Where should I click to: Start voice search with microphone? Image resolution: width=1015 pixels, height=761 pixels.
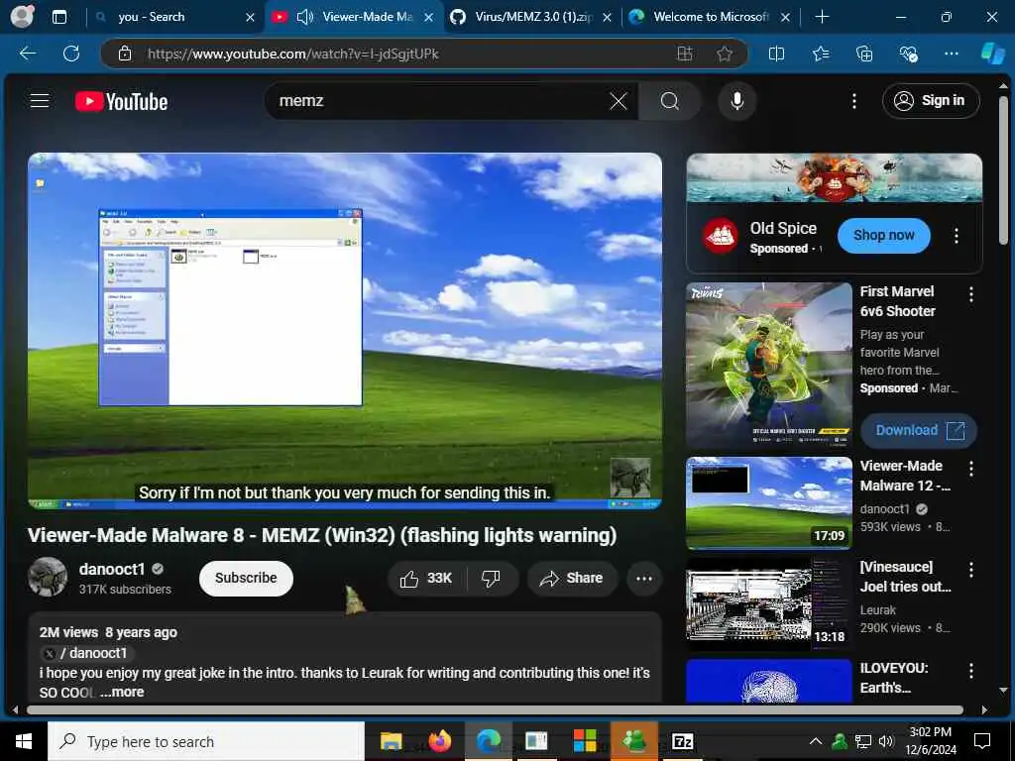(736, 101)
